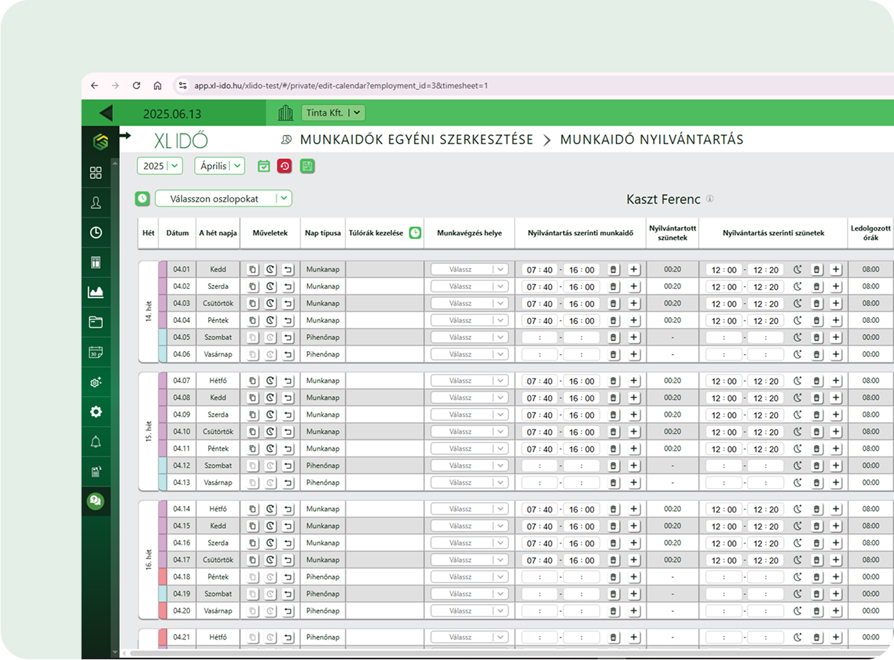Screen dimensions: 894x660
Task: Open the XL IDŐ hexagon logo in sidebar
Action: click(x=100, y=141)
